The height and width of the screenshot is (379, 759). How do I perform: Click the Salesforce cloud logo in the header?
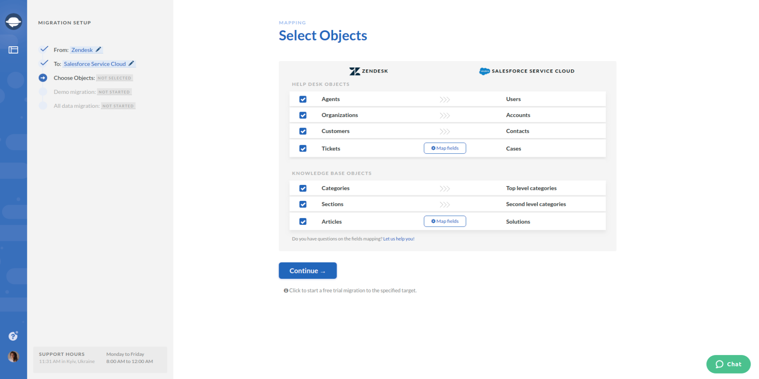[x=483, y=71]
